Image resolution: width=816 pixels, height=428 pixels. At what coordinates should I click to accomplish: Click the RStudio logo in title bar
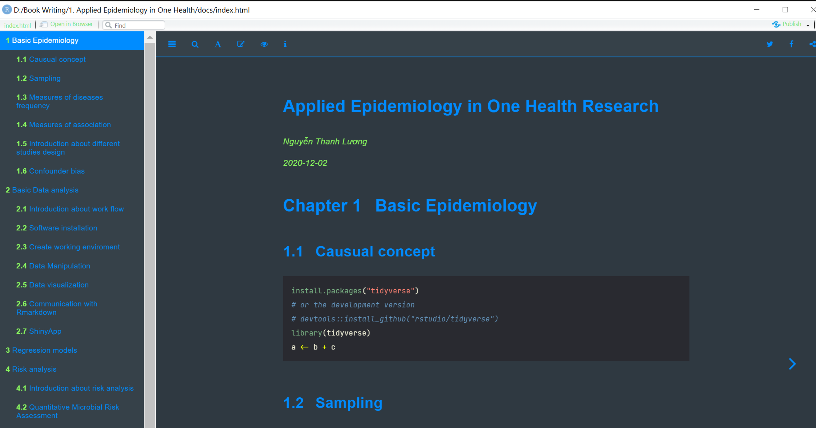(x=6, y=10)
